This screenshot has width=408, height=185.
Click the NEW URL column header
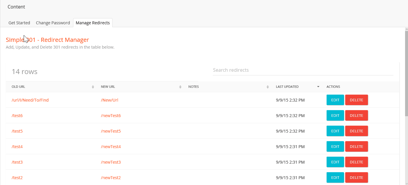tap(108, 87)
